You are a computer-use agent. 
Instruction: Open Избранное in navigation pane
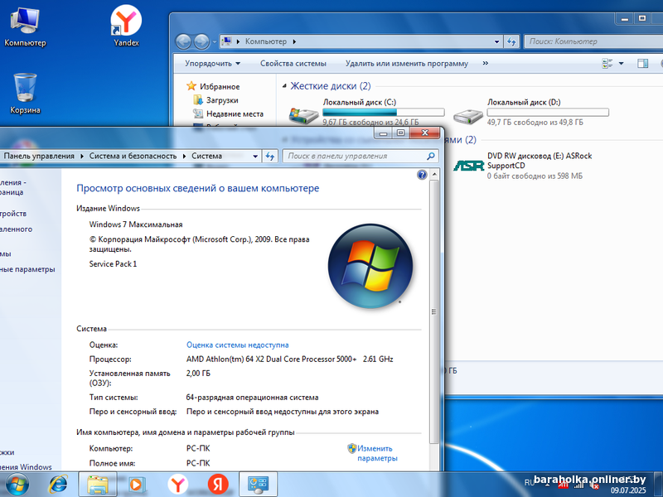click(220, 86)
